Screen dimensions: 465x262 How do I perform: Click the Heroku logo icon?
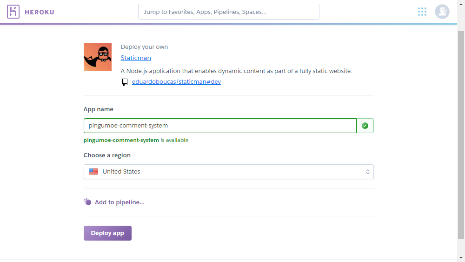[13, 12]
